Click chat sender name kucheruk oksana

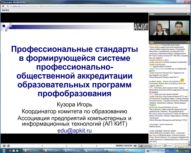pyautogui.click(x=157, y=107)
